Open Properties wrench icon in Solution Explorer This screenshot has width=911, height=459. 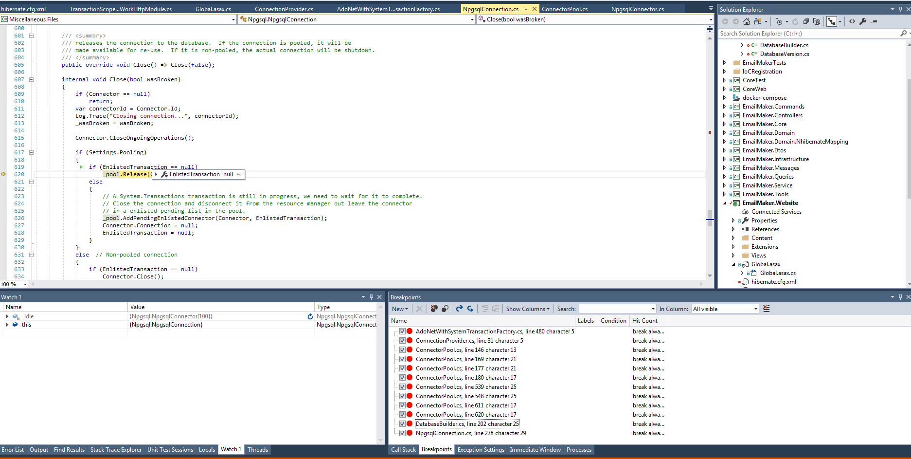point(863,21)
